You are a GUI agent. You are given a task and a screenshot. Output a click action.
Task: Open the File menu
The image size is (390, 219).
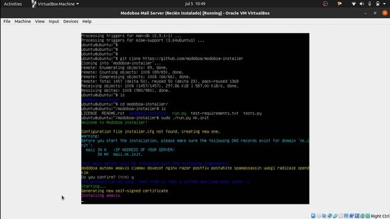click(7, 21)
